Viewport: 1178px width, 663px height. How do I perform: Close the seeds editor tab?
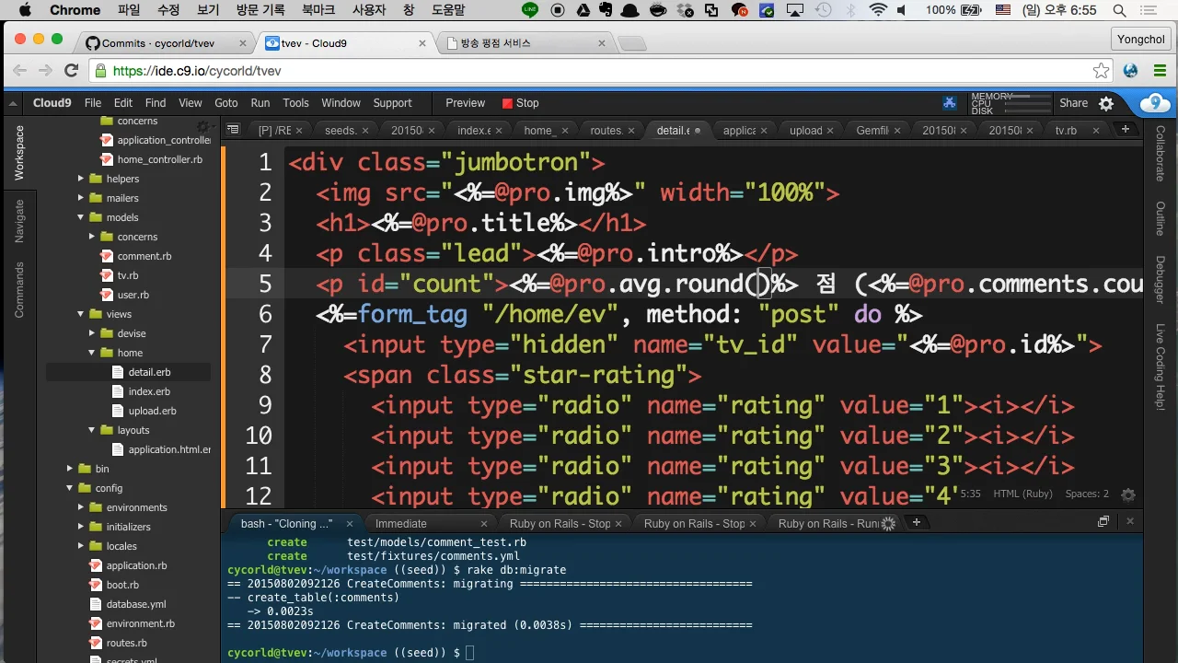[365, 131]
